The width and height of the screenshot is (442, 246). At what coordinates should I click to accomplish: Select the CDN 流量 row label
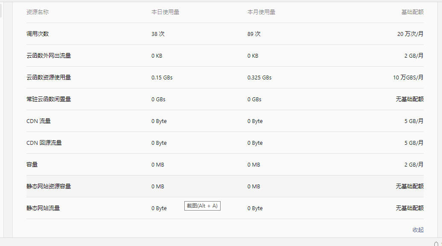(x=39, y=121)
